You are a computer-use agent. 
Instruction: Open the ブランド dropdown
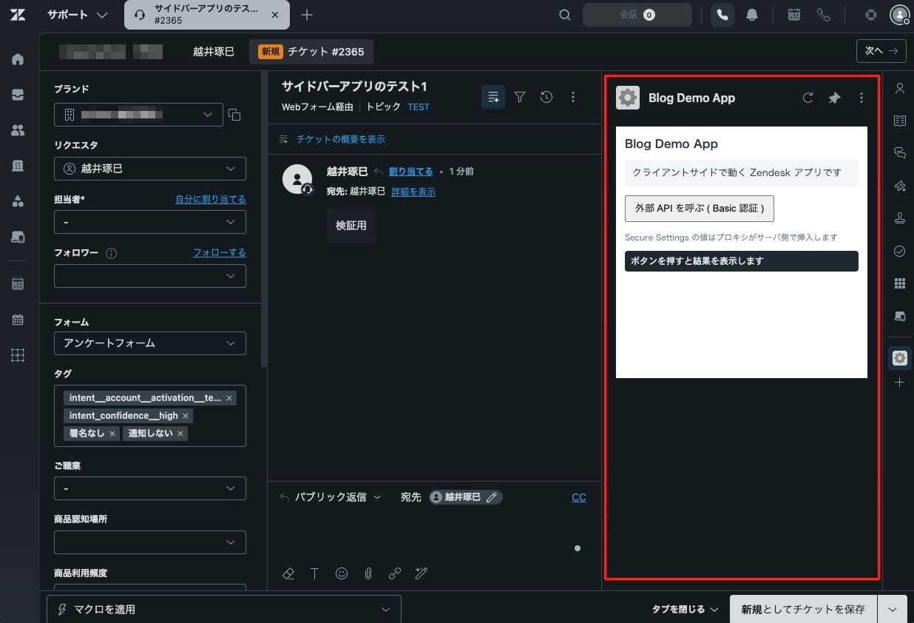click(138, 115)
